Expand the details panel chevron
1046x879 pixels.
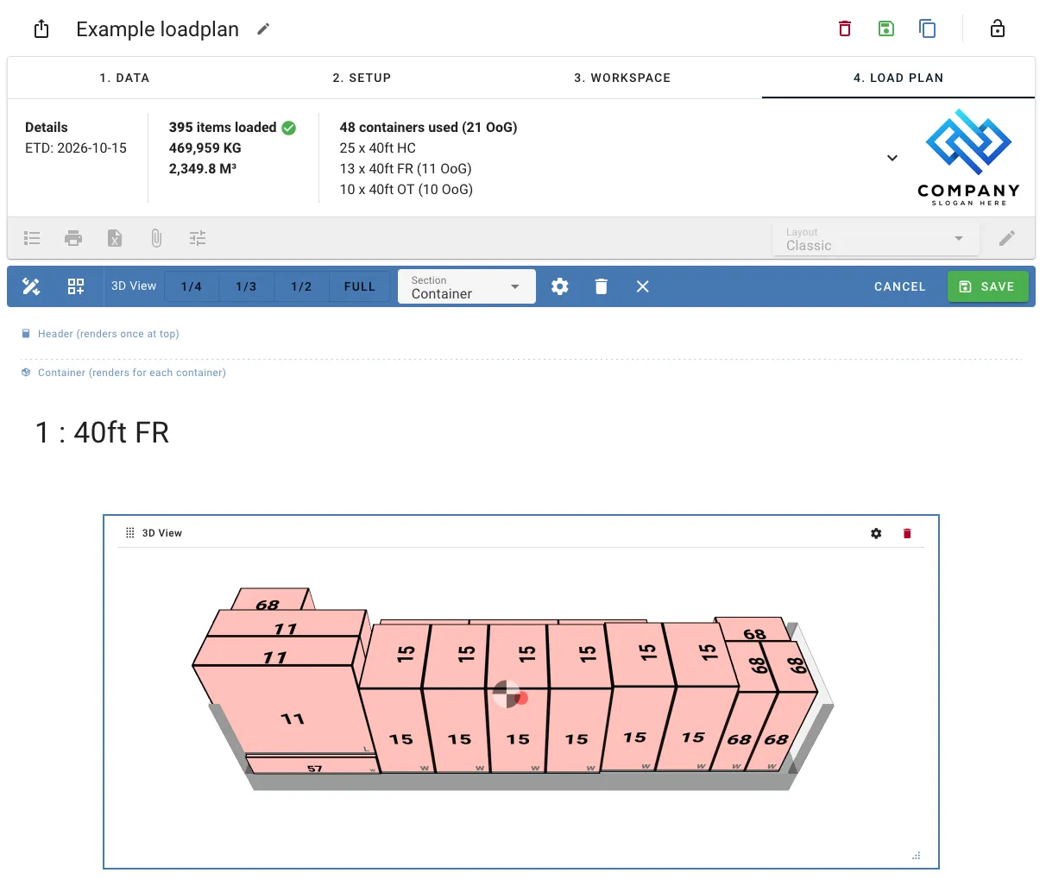coord(892,158)
